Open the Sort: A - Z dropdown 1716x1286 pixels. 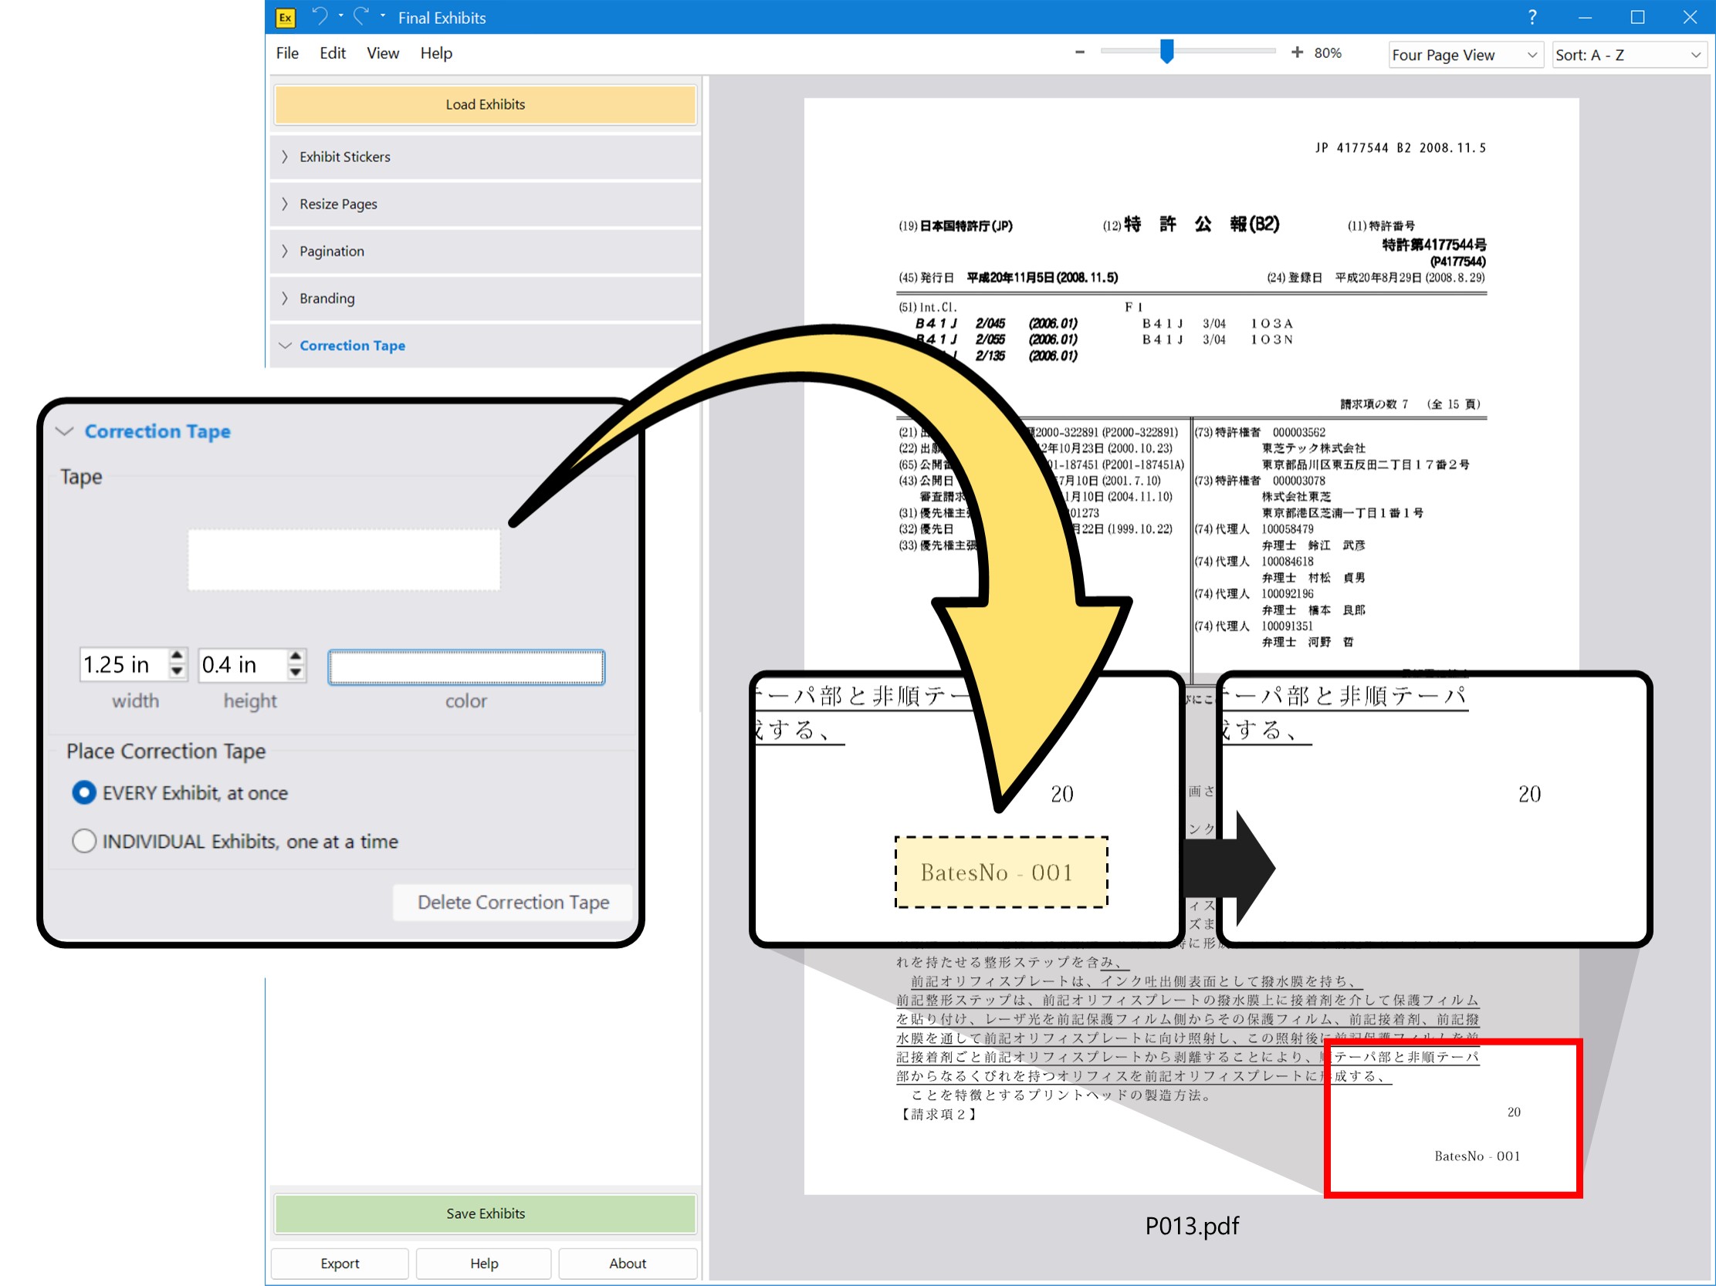pyautogui.click(x=1628, y=55)
